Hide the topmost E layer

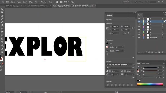[x=139, y=19]
